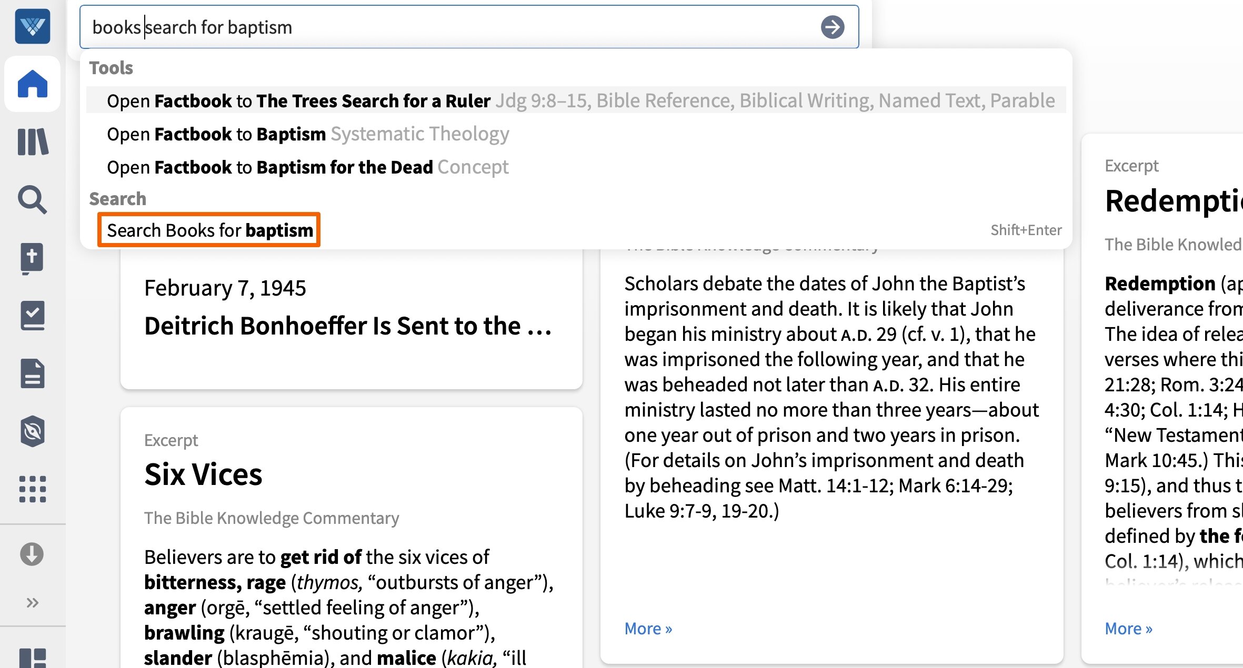Submit search with the arrow button
The image size is (1243, 668).
(832, 27)
